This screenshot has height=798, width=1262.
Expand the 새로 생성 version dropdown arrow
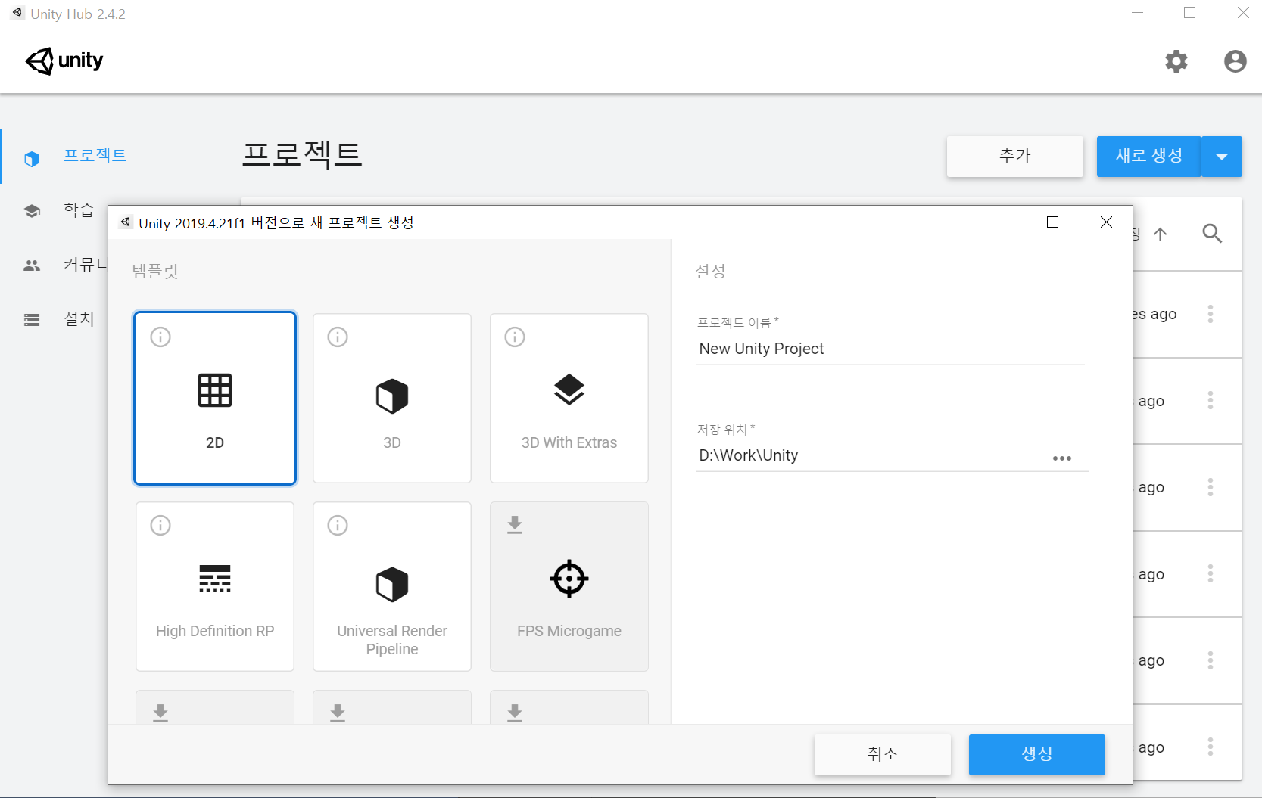(1222, 157)
